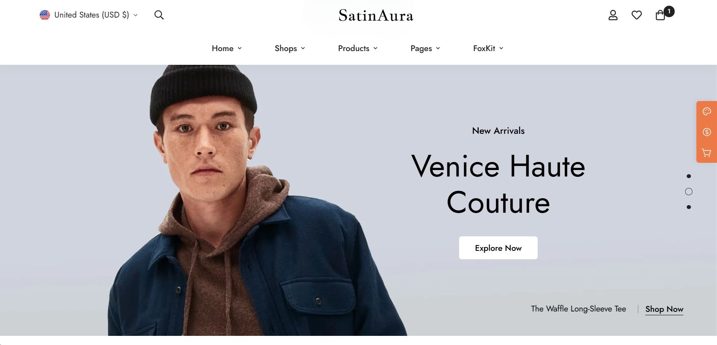Click the orange dollar-sign purchase icon
Screen dimensions: 717x345
(x=707, y=132)
